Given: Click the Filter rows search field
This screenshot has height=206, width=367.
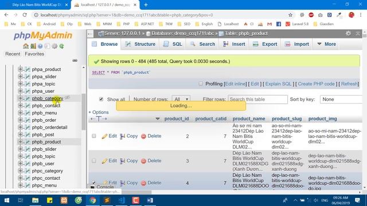Looking at the screenshot, I should (257, 99).
